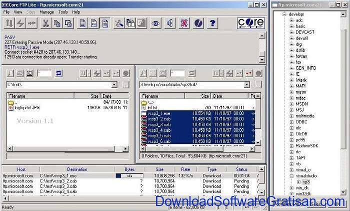Click the local Filename column header

click(x=40, y=96)
